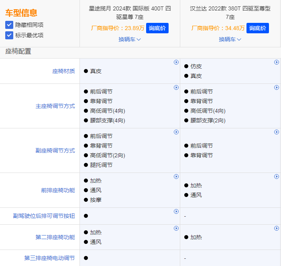The image size is (281, 266).
Task: Click 腰部支撑(4向) in 星途揽月 column
Action: coord(108,120)
